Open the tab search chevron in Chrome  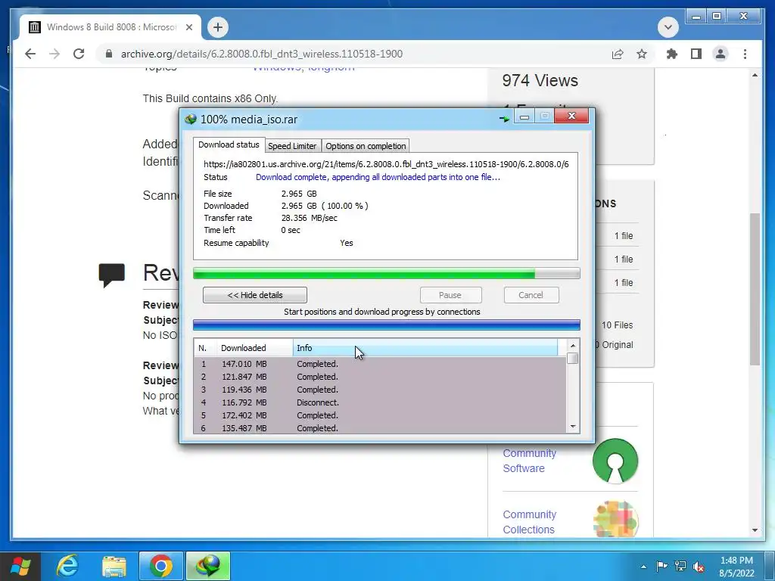(x=668, y=27)
